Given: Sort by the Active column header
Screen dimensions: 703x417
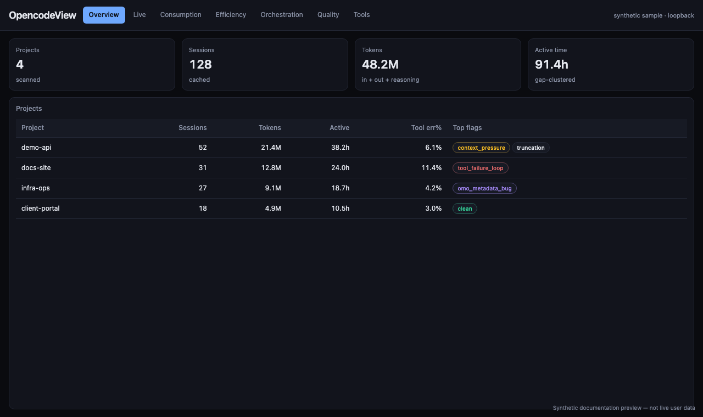Looking at the screenshot, I should pos(339,128).
